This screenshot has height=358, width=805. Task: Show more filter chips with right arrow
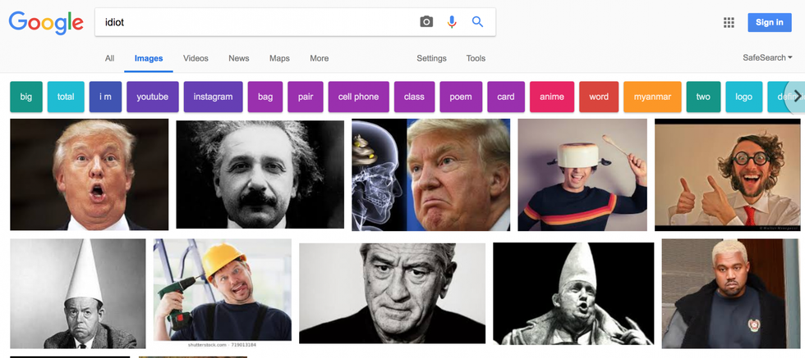click(x=796, y=97)
